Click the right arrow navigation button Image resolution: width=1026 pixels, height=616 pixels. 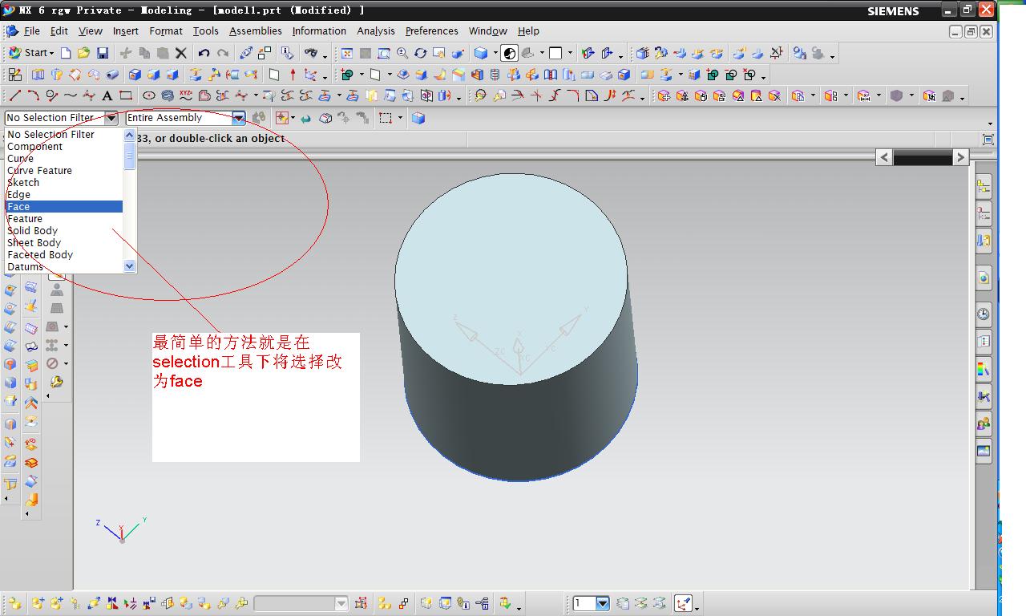[960, 157]
